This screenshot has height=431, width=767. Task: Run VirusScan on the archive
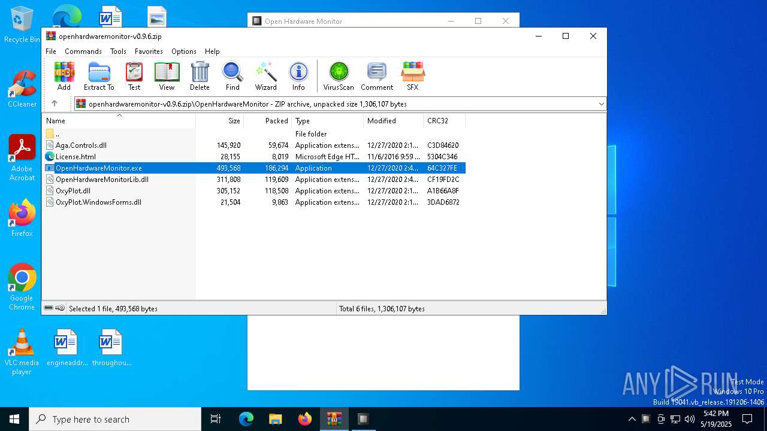tap(339, 76)
